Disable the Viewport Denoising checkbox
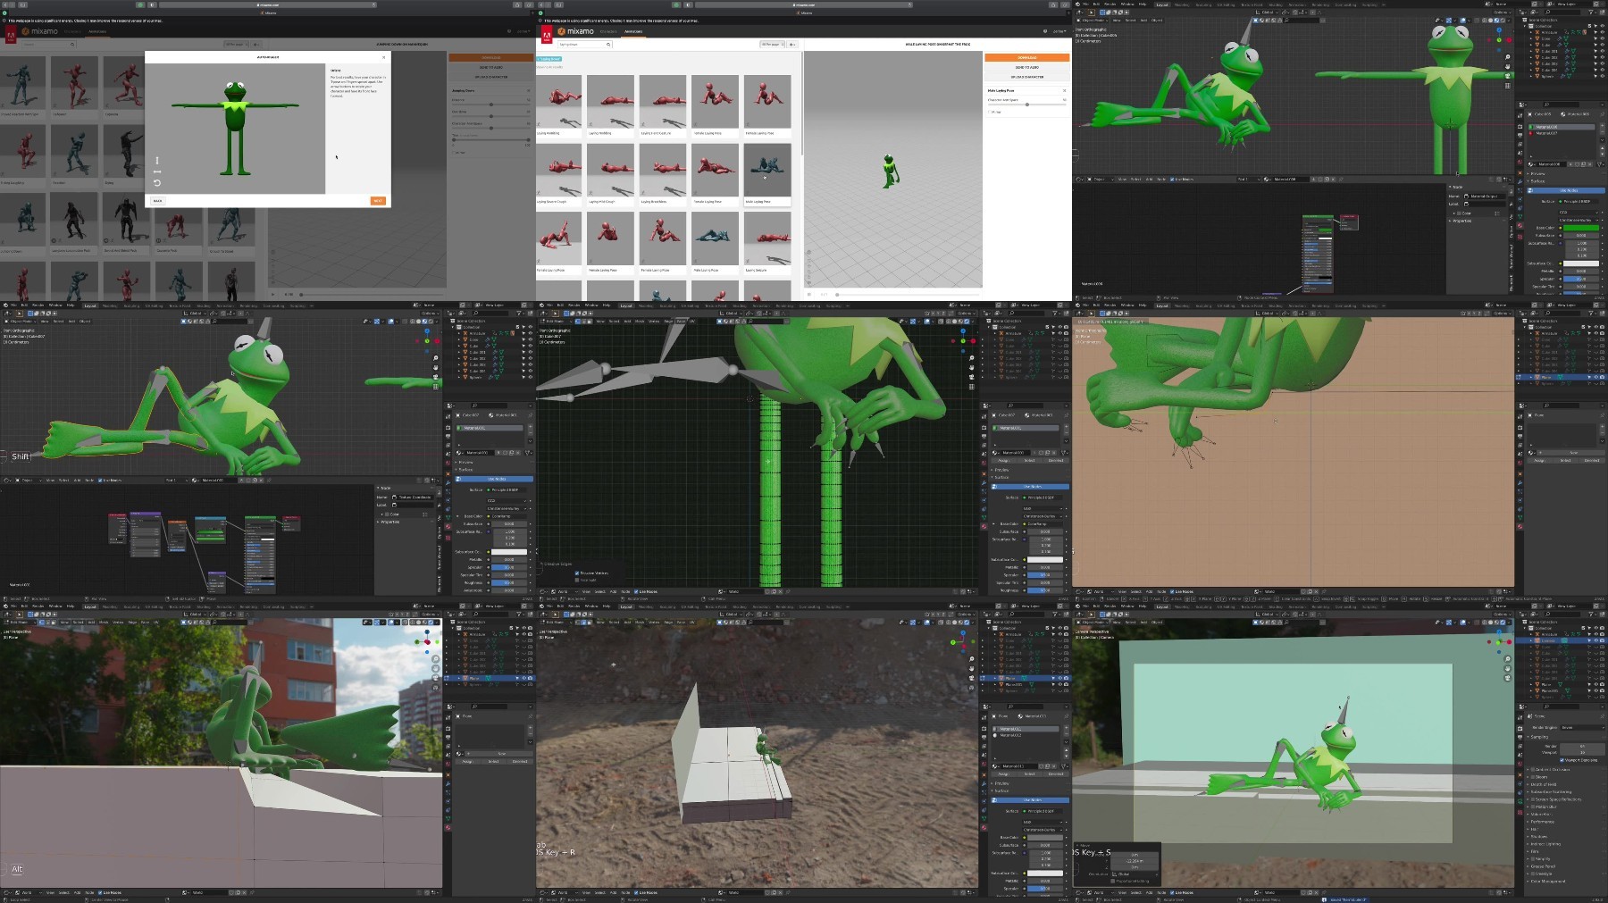Image resolution: width=1608 pixels, height=903 pixels. click(1561, 760)
